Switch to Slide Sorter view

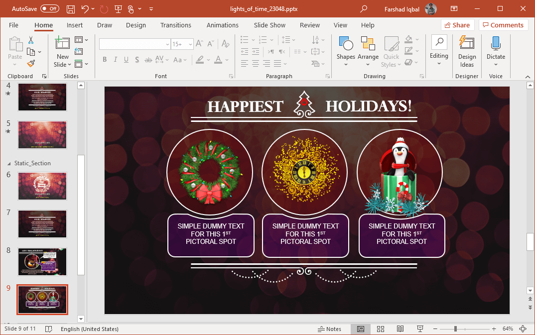[381, 329]
